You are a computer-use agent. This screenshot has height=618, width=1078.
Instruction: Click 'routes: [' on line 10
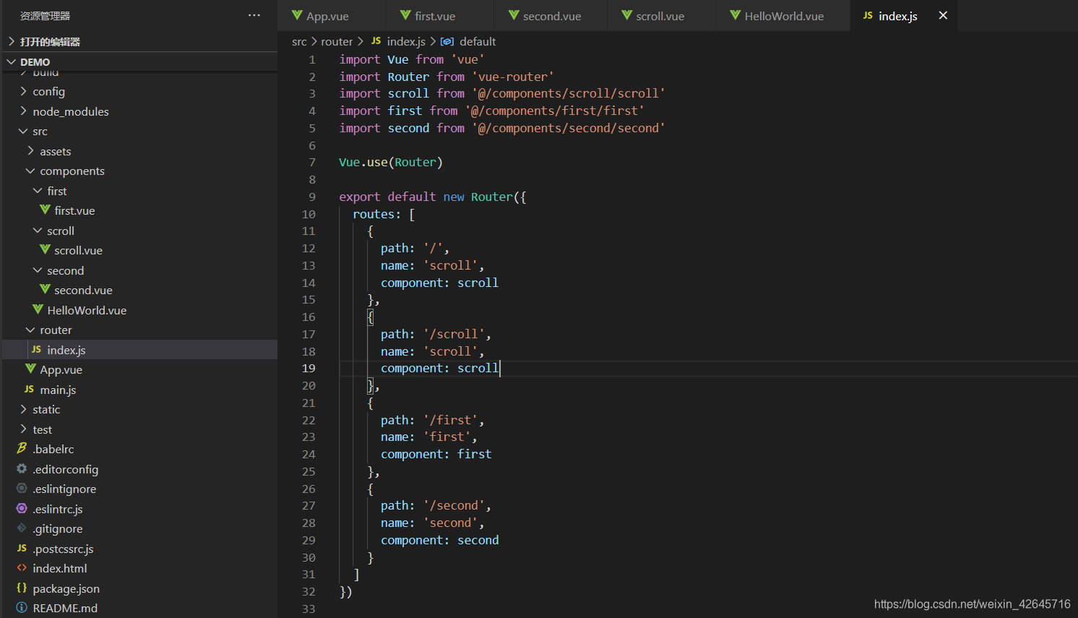[384, 214]
